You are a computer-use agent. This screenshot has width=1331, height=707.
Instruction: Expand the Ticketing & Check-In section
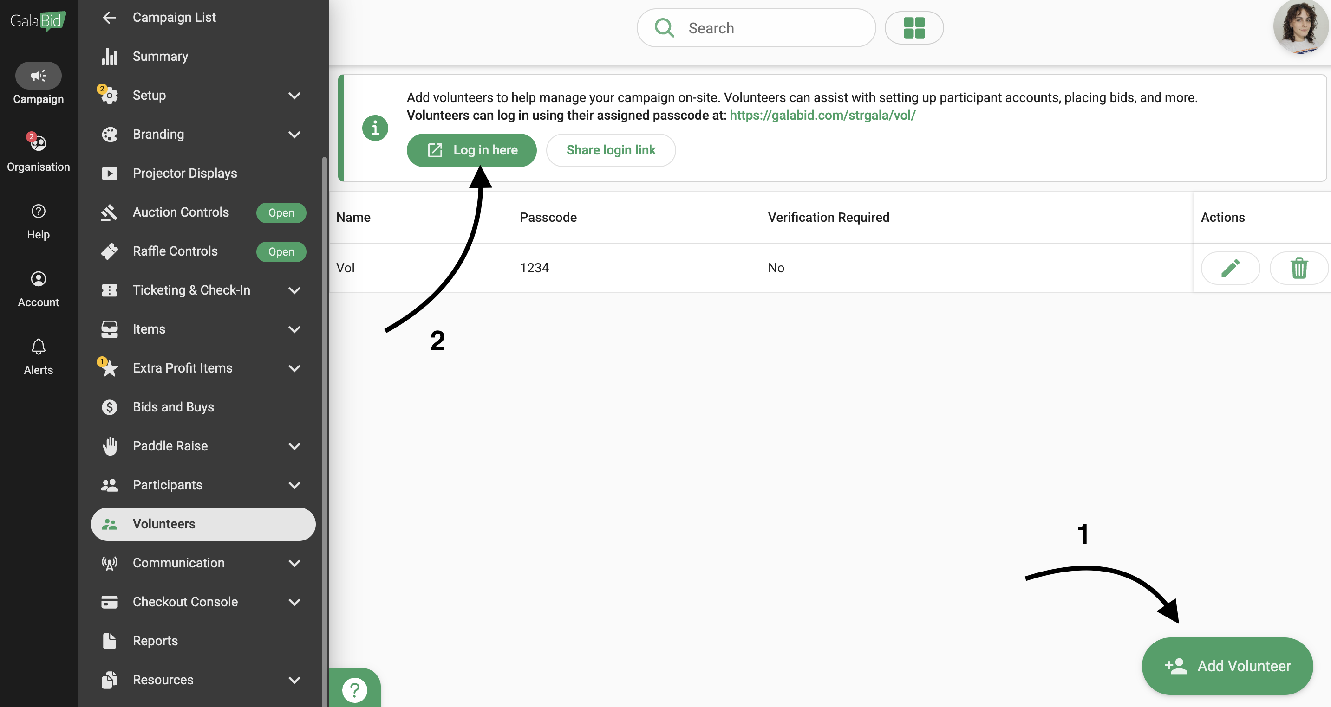coord(294,290)
